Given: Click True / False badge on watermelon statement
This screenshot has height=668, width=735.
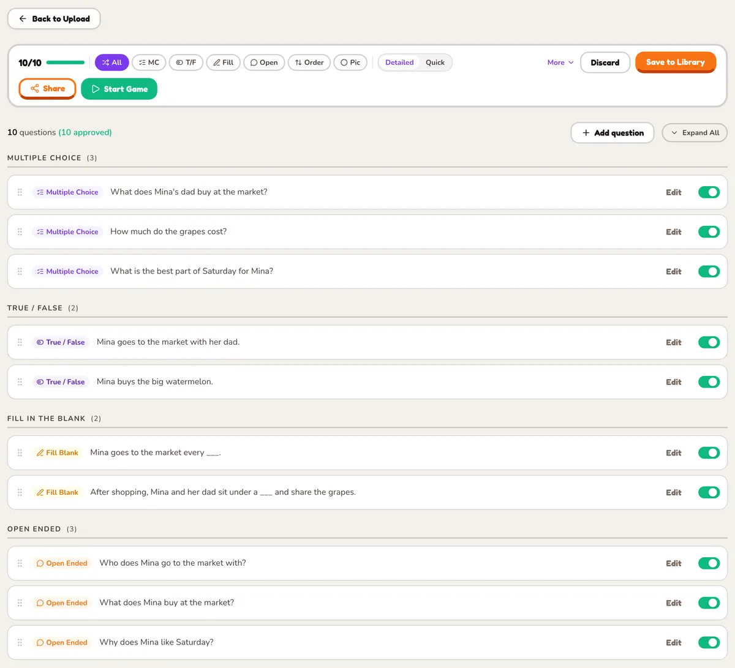Looking at the screenshot, I should (61, 382).
